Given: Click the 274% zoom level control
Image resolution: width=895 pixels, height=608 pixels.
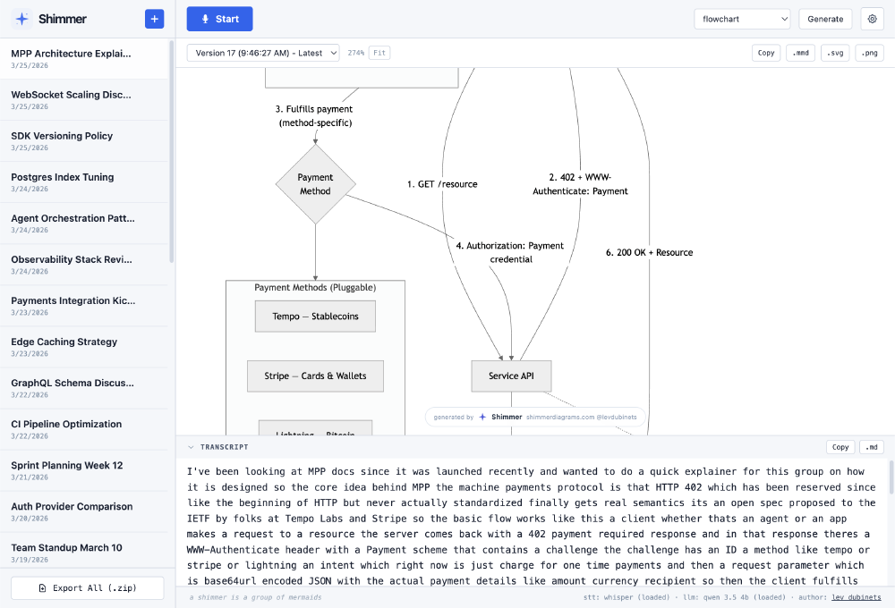Looking at the screenshot, I should (x=356, y=53).
